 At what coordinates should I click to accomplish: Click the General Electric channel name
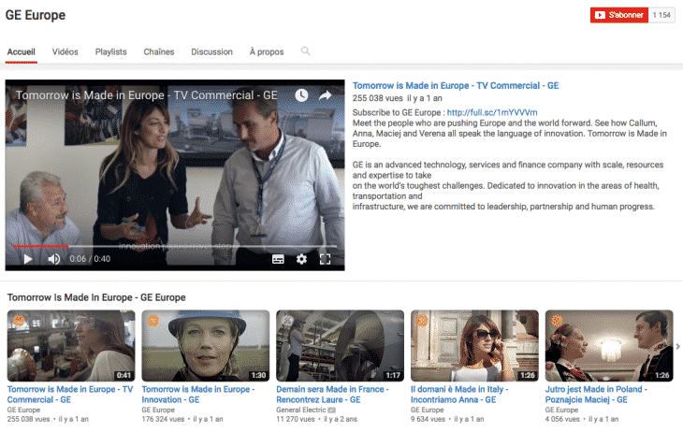(x=301, y=410)
